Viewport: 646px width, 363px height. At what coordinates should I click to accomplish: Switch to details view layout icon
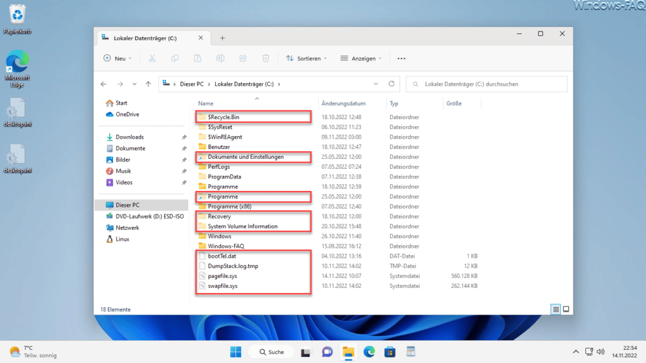556,309
